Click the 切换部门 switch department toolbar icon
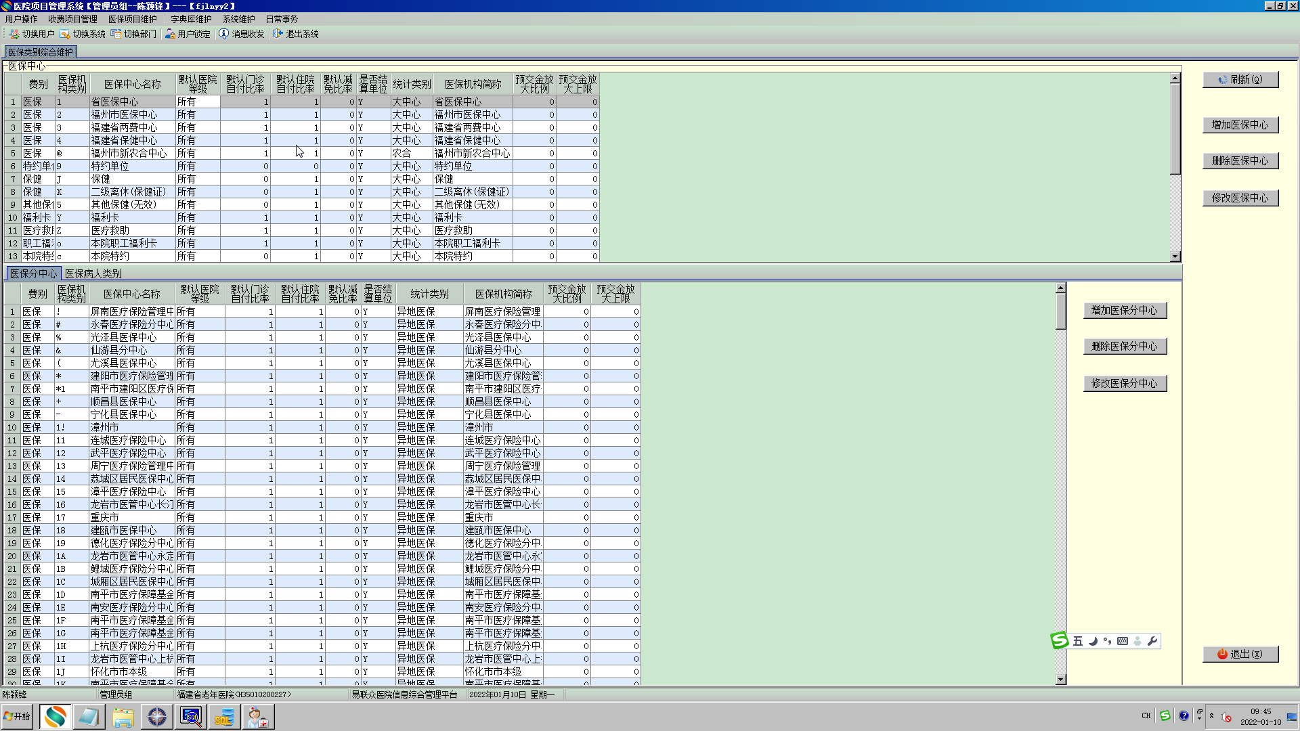1300x731 pixels. 116,34
